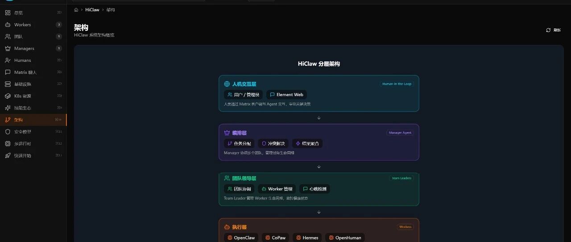Image resolution: width=571 pixels, height=242 pixels.
Task: Click the Element Web chip
Action: click(x=286, y=95)
